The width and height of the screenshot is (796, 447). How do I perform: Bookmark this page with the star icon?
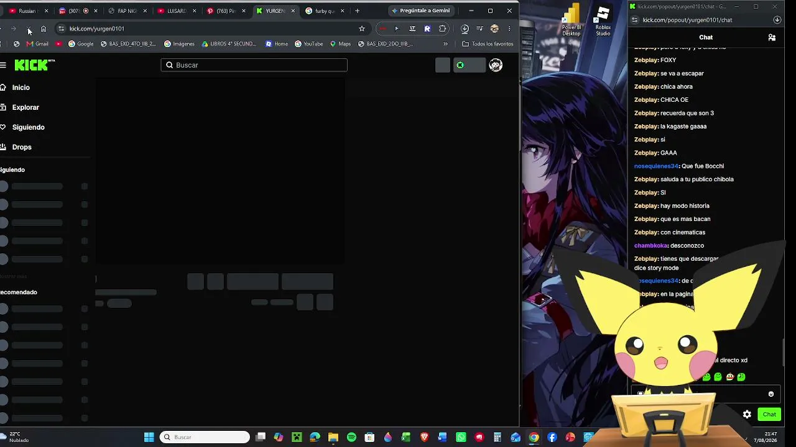point(362,29)
